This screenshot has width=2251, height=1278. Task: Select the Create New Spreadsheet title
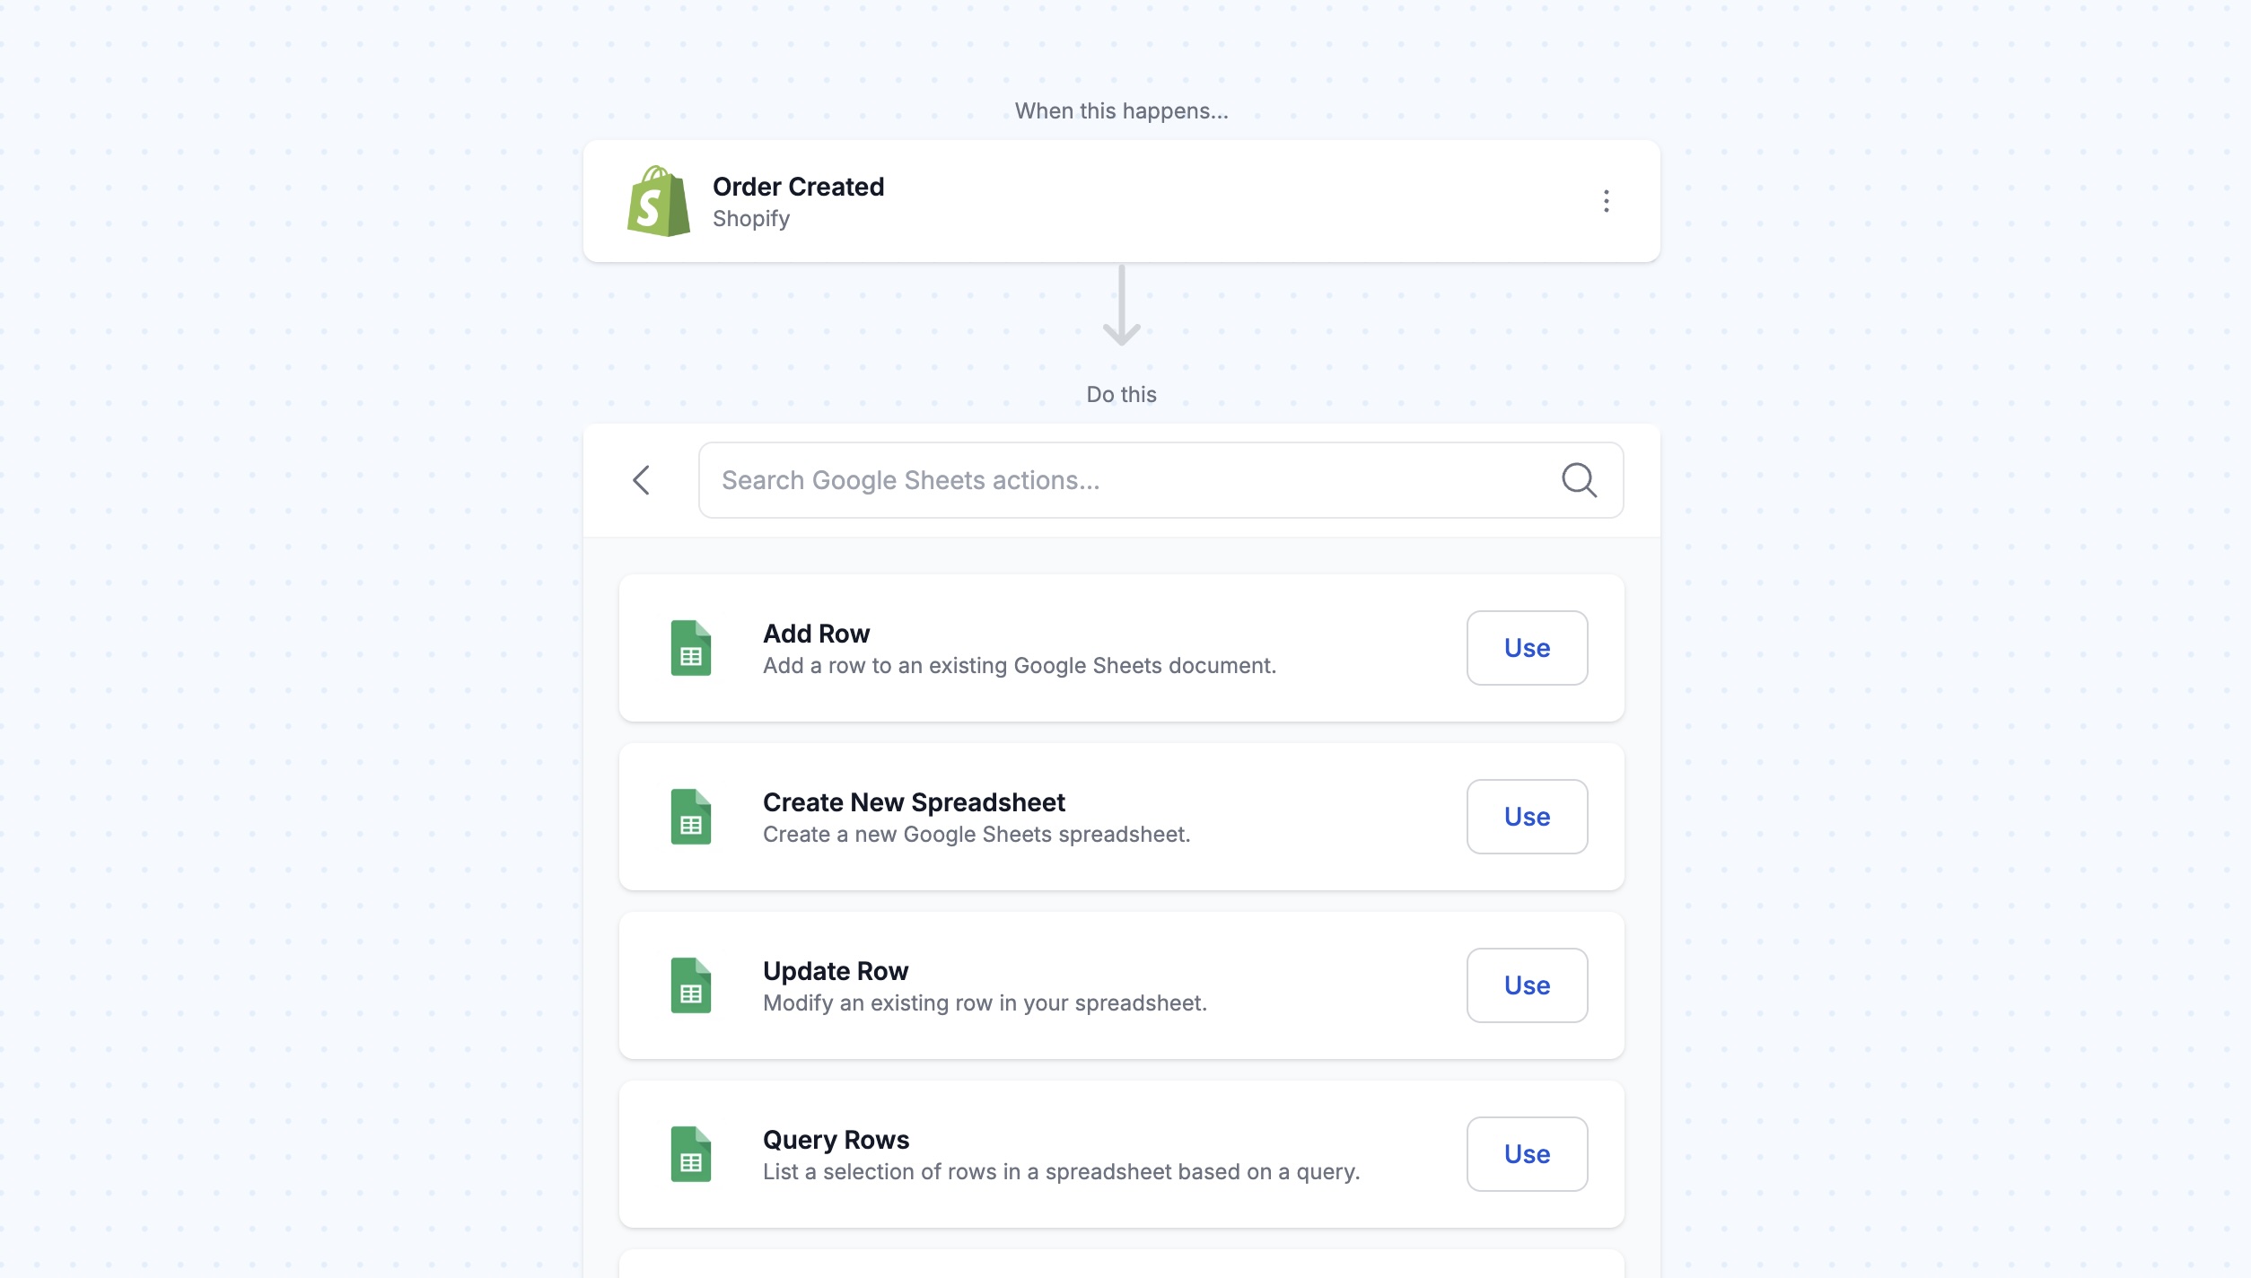click(914, 802)
